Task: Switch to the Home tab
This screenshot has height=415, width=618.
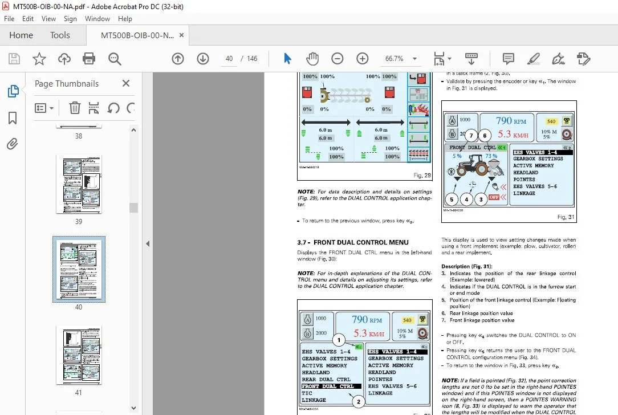Action: [x=21, y=35]
